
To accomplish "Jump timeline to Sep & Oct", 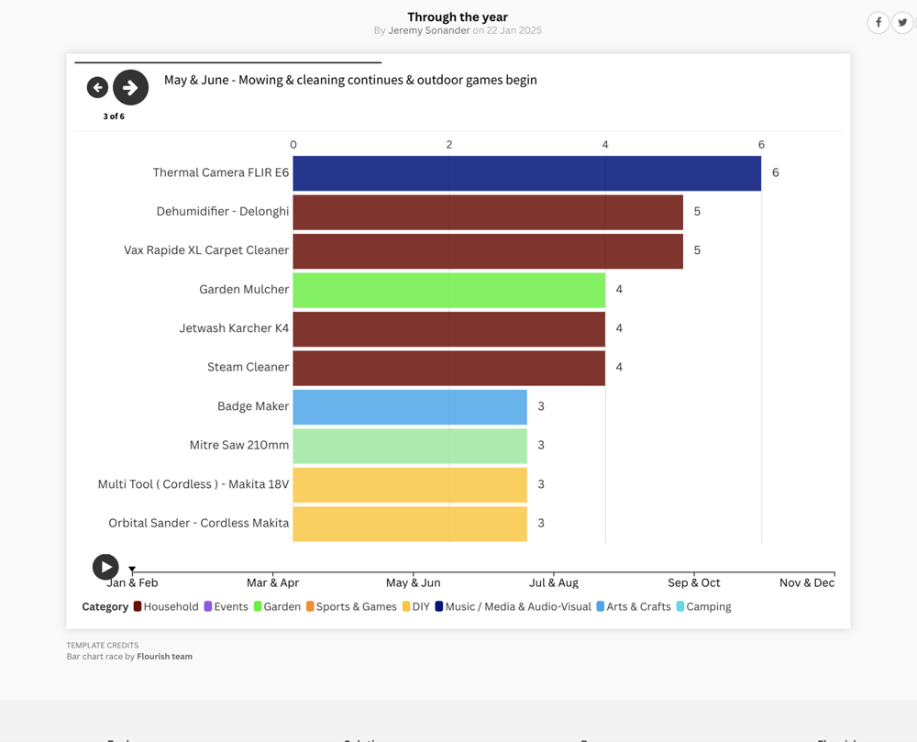I will pyautogui.click(x=694, y=582).
